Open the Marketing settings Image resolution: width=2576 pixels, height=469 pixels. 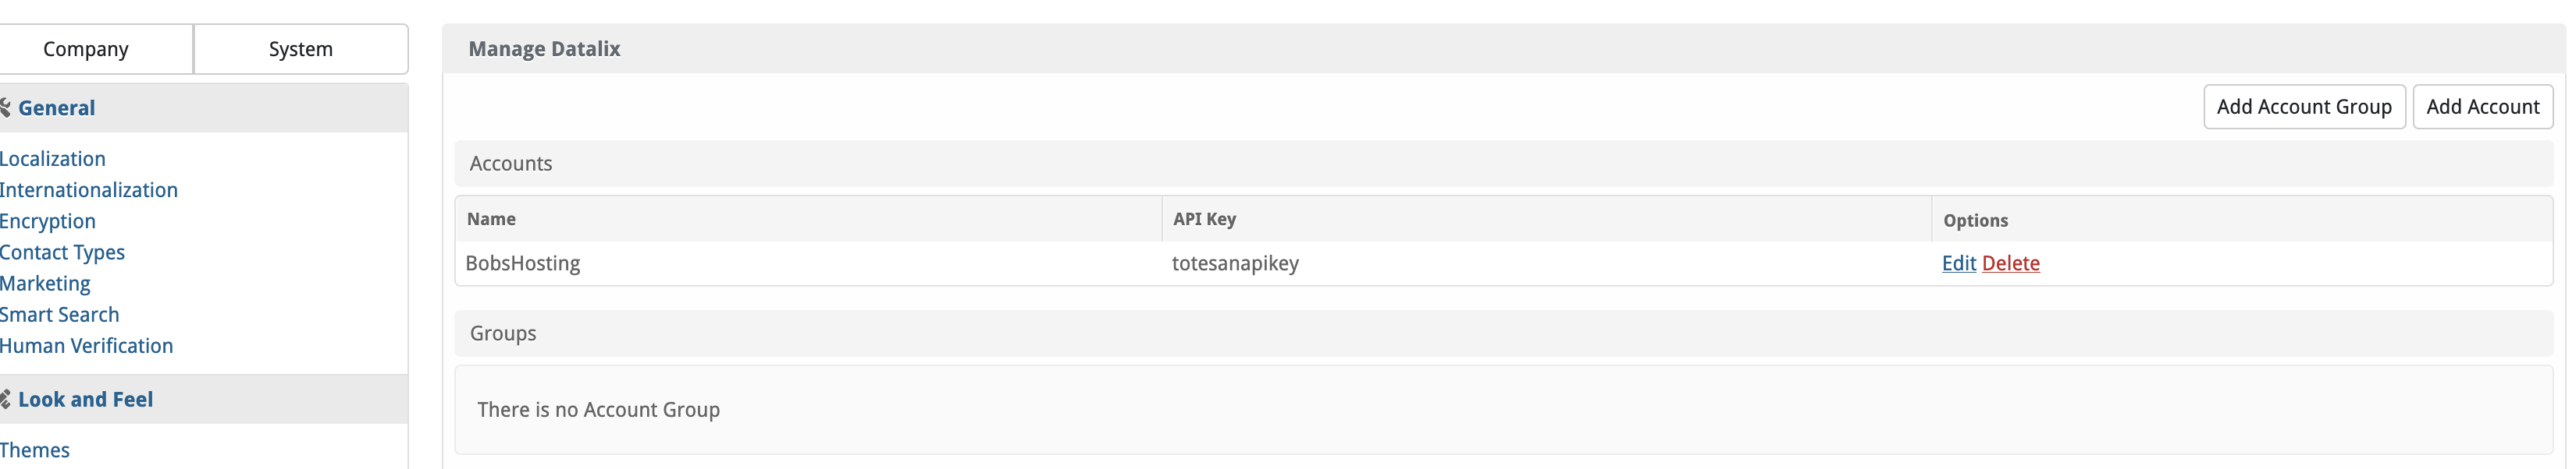pos(45,284)
